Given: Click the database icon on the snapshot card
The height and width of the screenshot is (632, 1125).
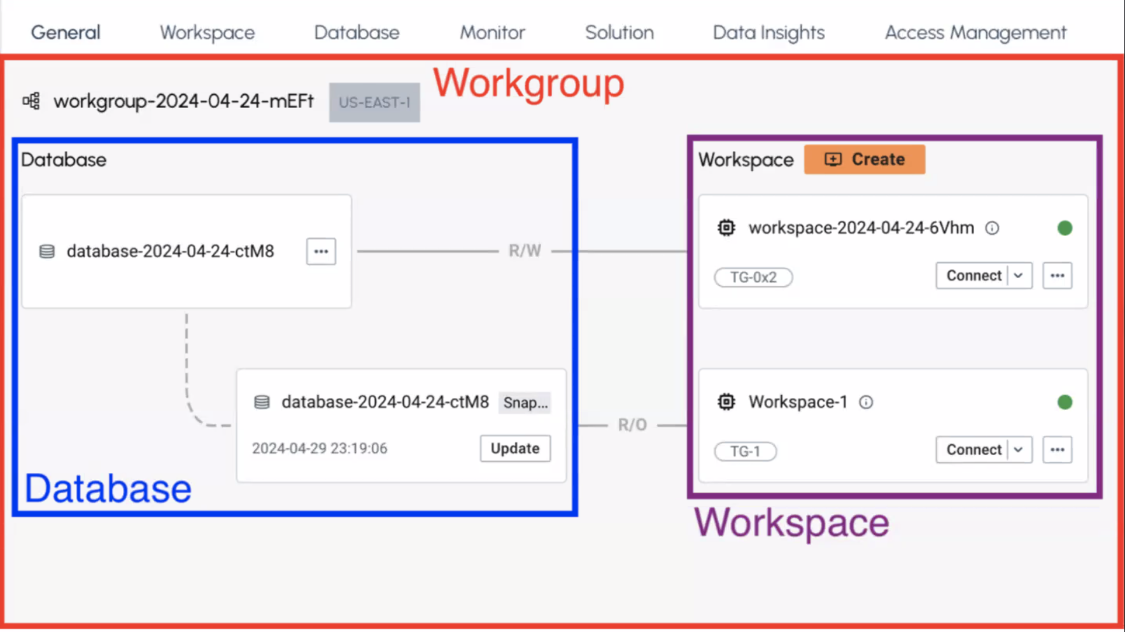Looking at the screenshot, I should [x=261, y=402].
